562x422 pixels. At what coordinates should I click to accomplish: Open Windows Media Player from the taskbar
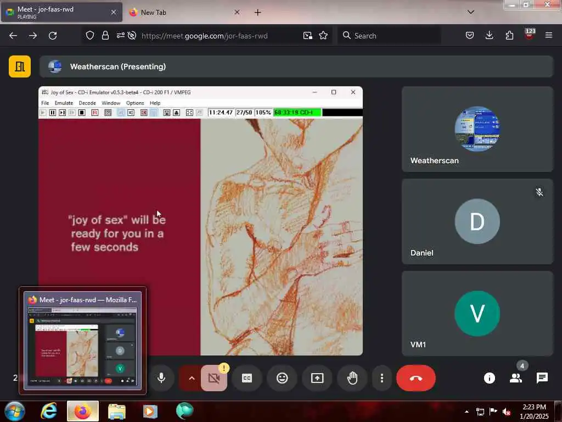click(150, 411)
